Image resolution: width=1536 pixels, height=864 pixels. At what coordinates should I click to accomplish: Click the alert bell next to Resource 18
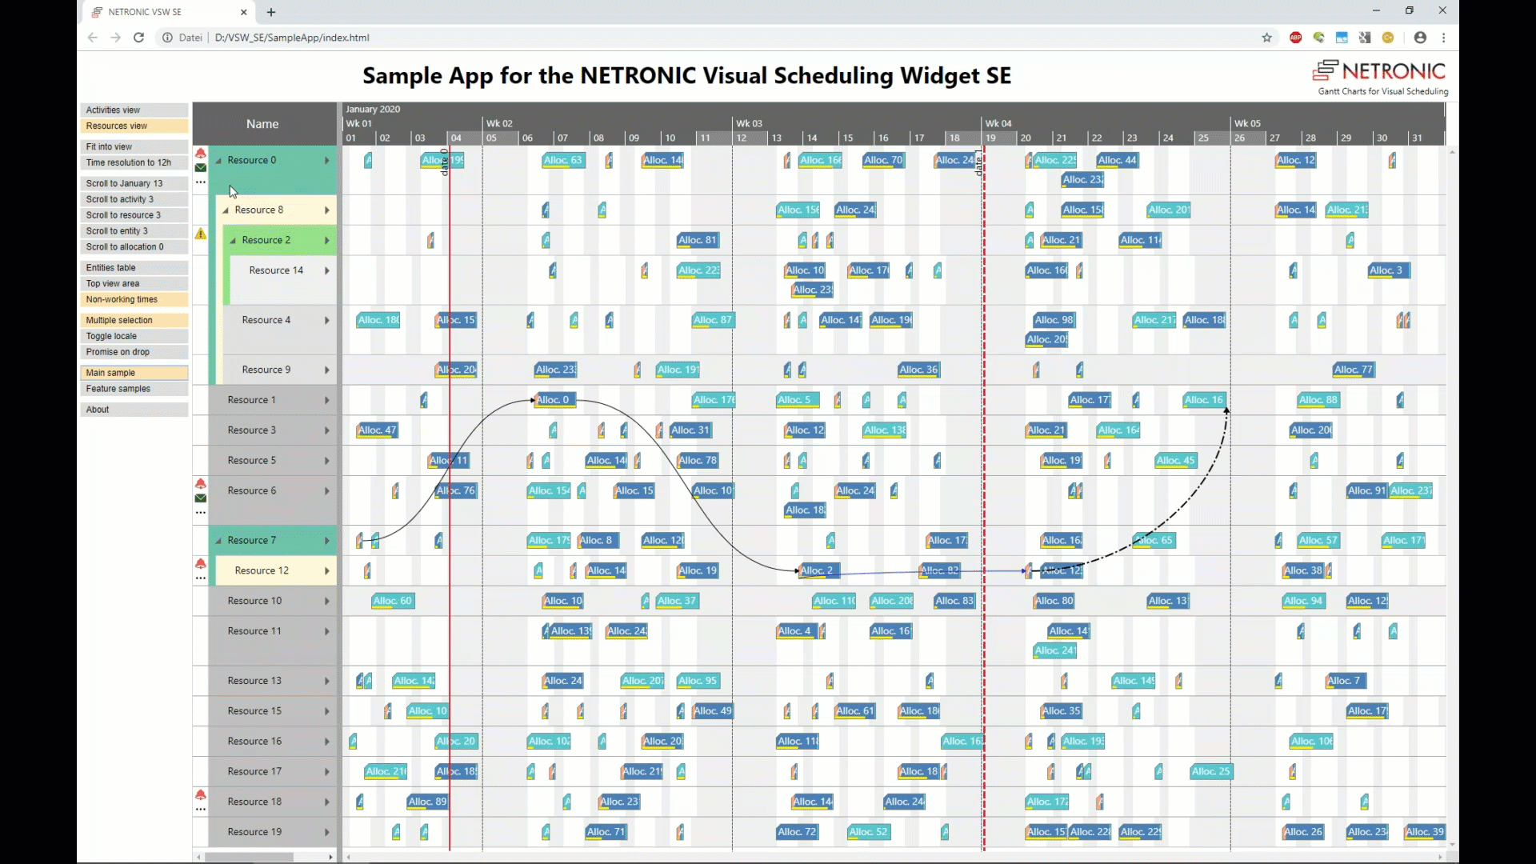201,796
